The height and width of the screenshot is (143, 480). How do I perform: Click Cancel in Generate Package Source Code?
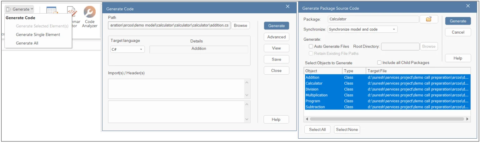tap(458, 32)
